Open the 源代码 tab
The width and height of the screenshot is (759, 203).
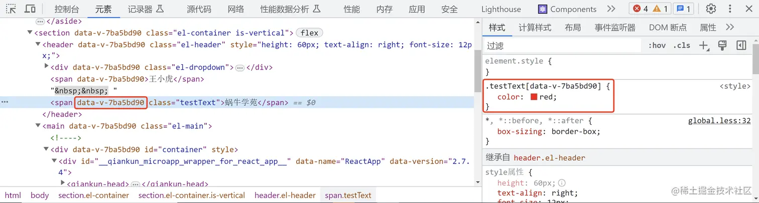(199, 9)
